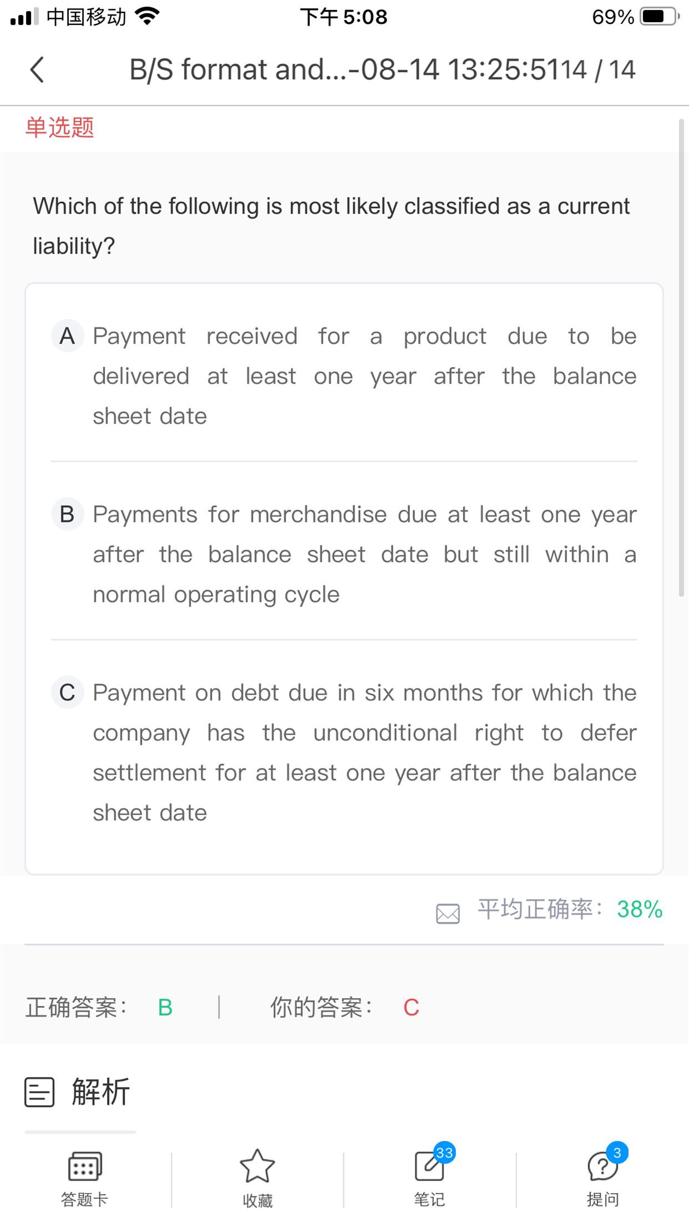Tap the ask question icon
This screenshot has width=689, height=1226.
[x=602, y=1165]
